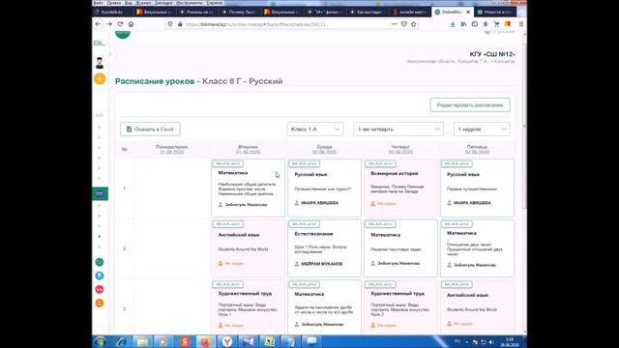This screenshot has width=619, height=348.
Task: Open Tuesday lesson 1 'Математика' card
Action: click(x=248, y=188)
